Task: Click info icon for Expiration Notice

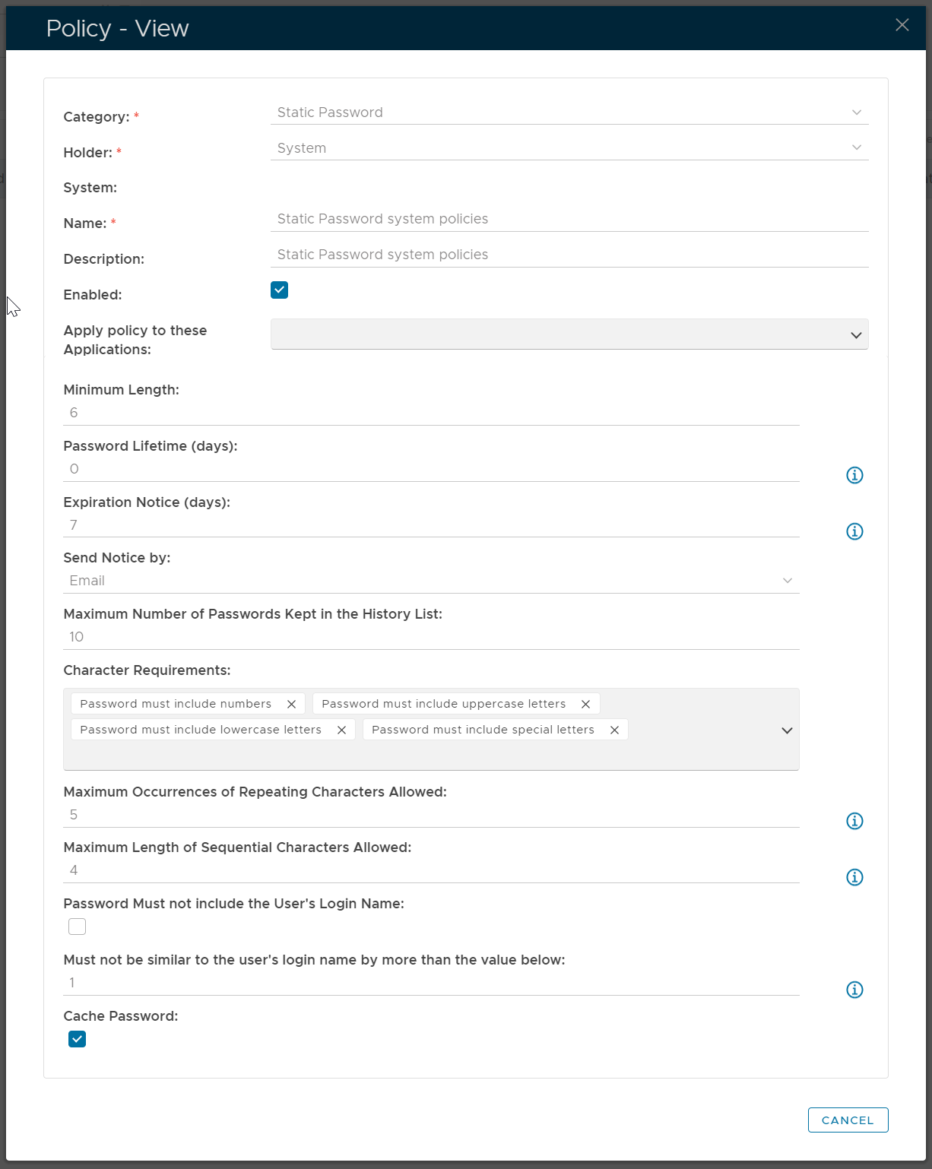Action: click(854, 531)
